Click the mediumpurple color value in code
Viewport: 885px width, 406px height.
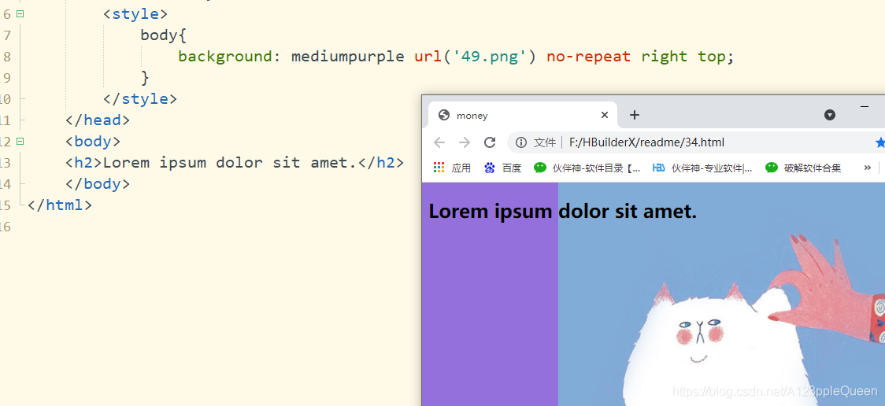coord(348,57)
